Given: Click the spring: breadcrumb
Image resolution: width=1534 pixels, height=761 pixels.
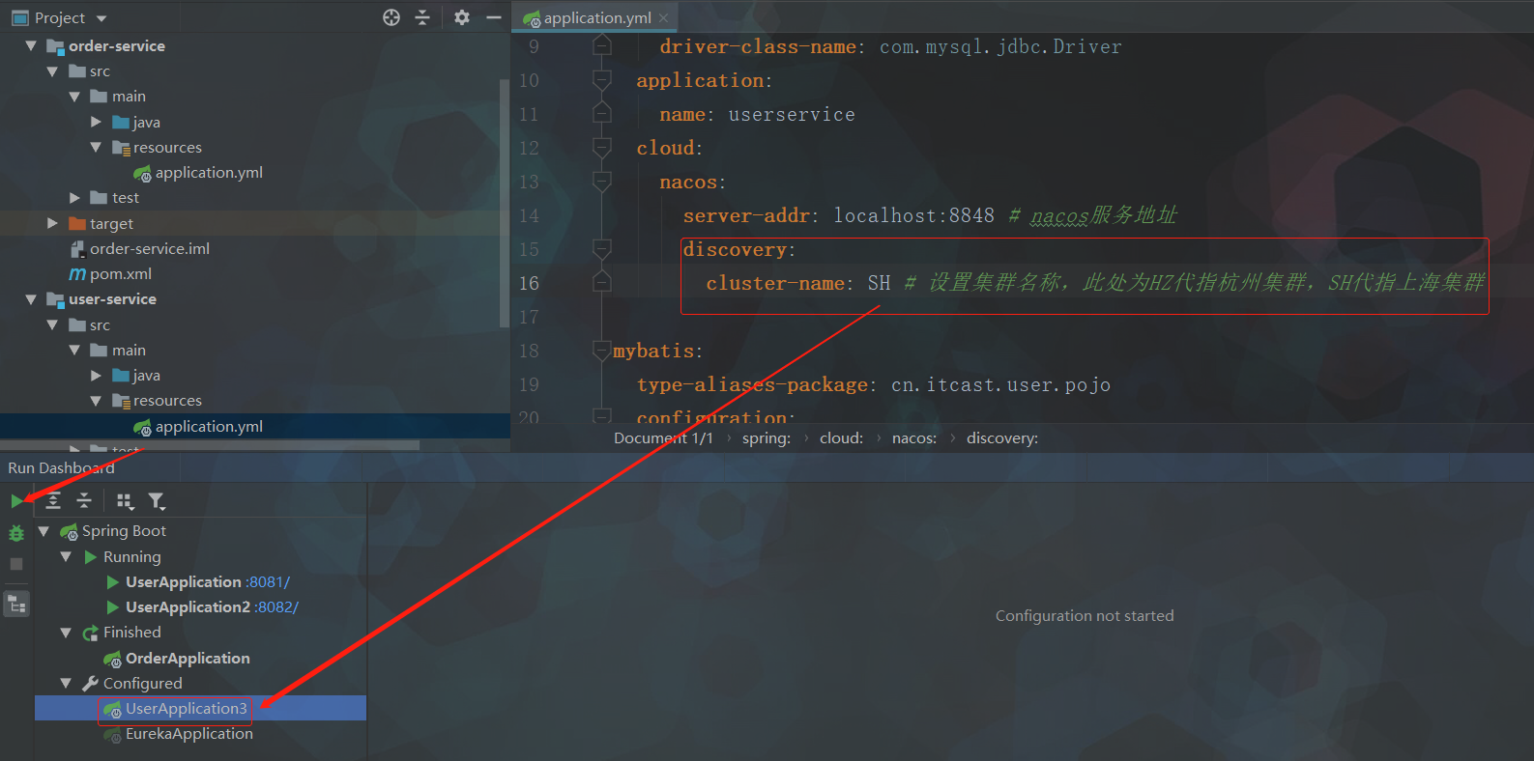Looking at the screenshot, I should (x=766, y=438).
